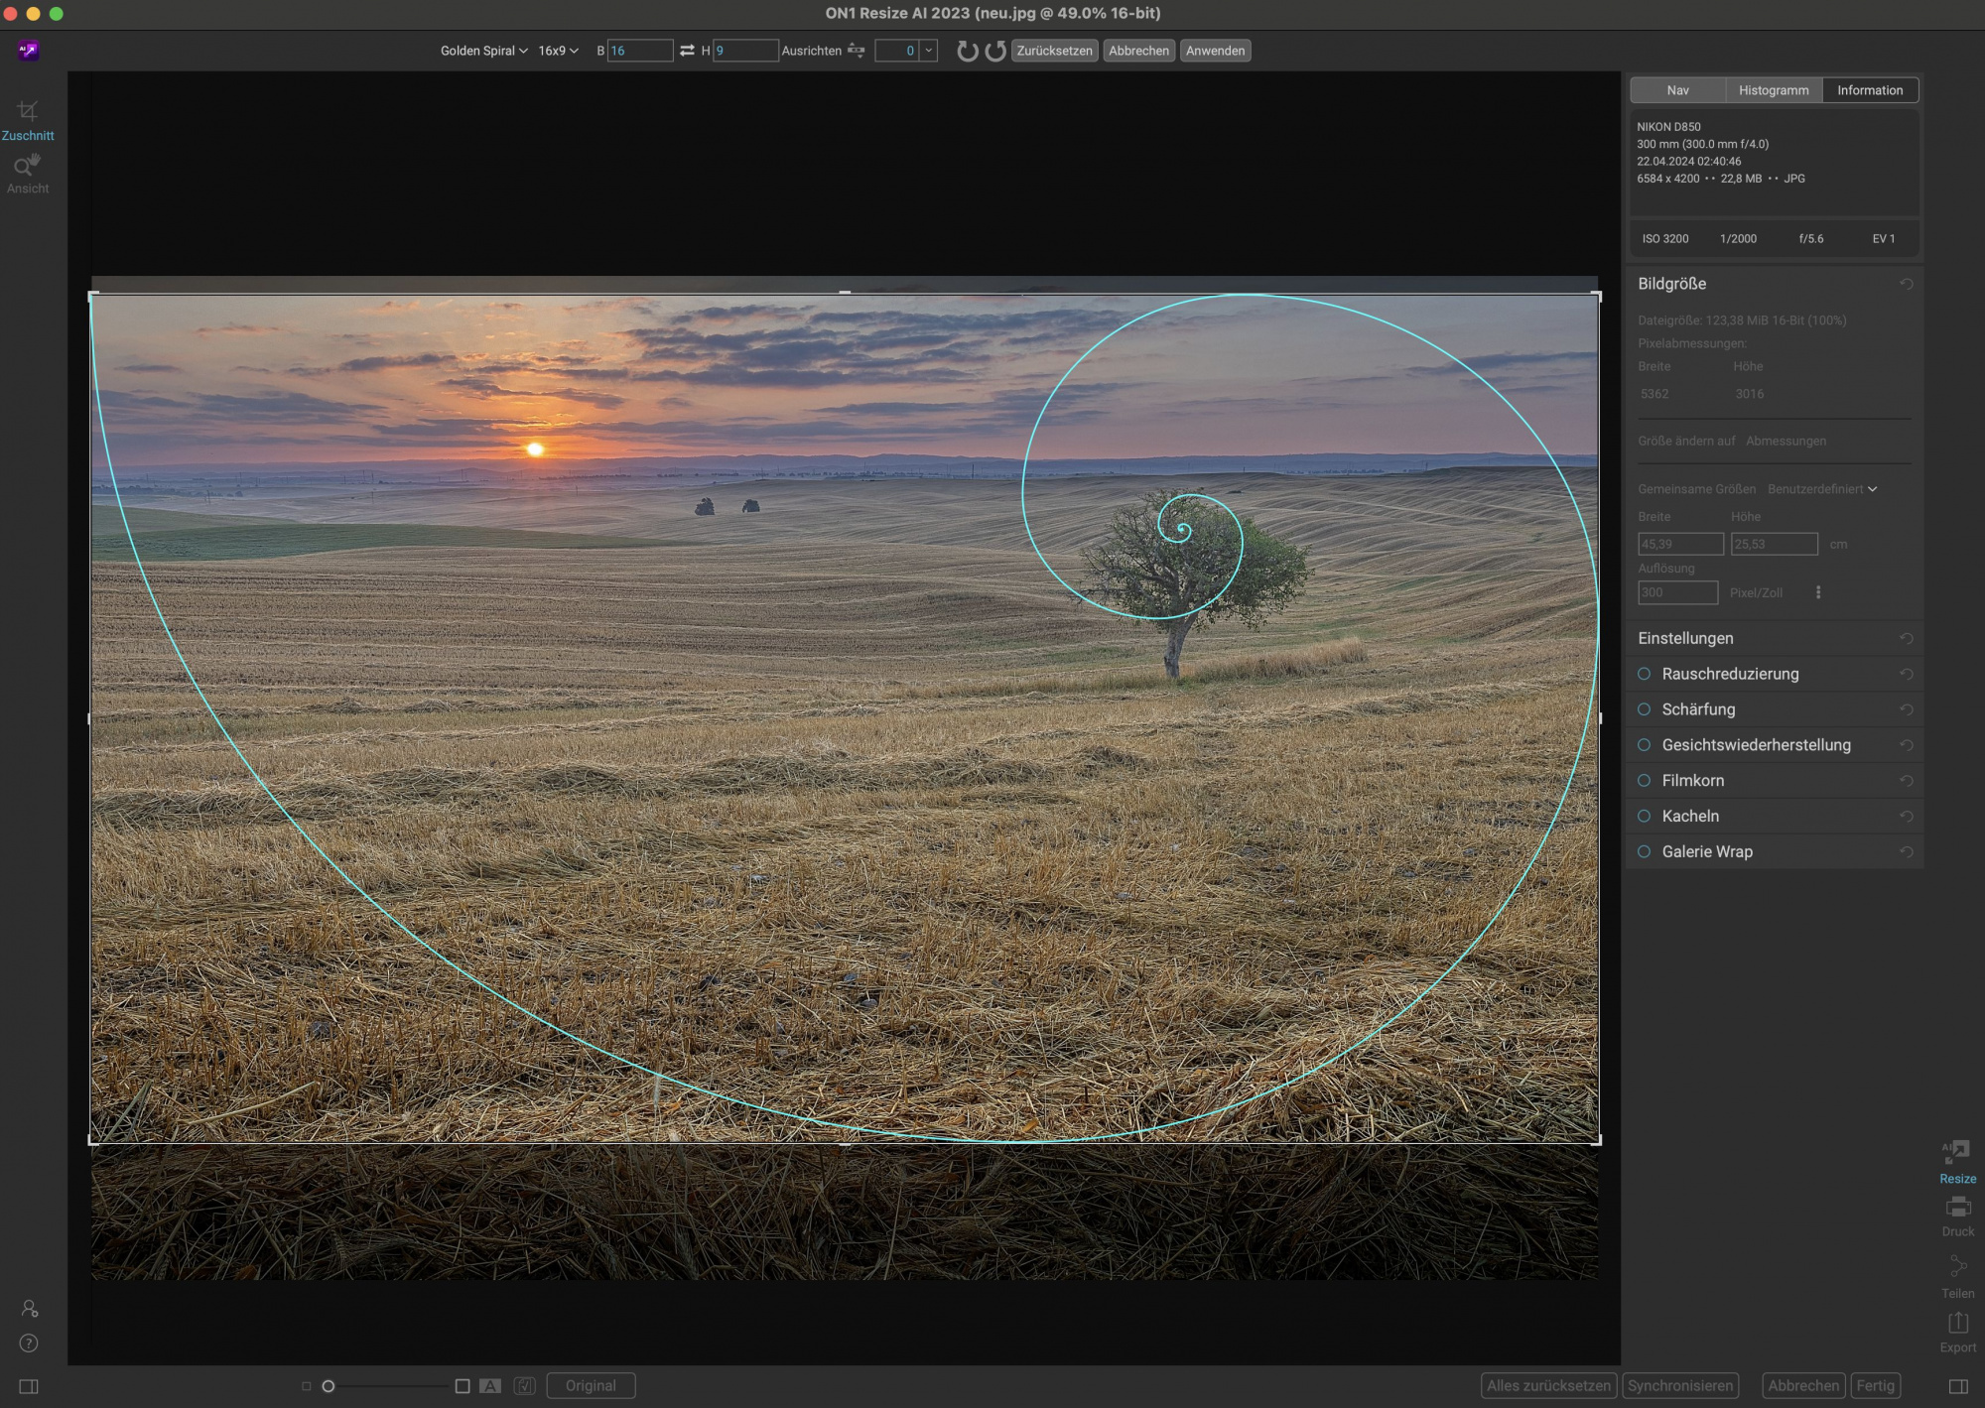1985x1408 pixels.
Task: Open the 16x9 aspect ratio dropdown
Action: [x=558, y=51]
